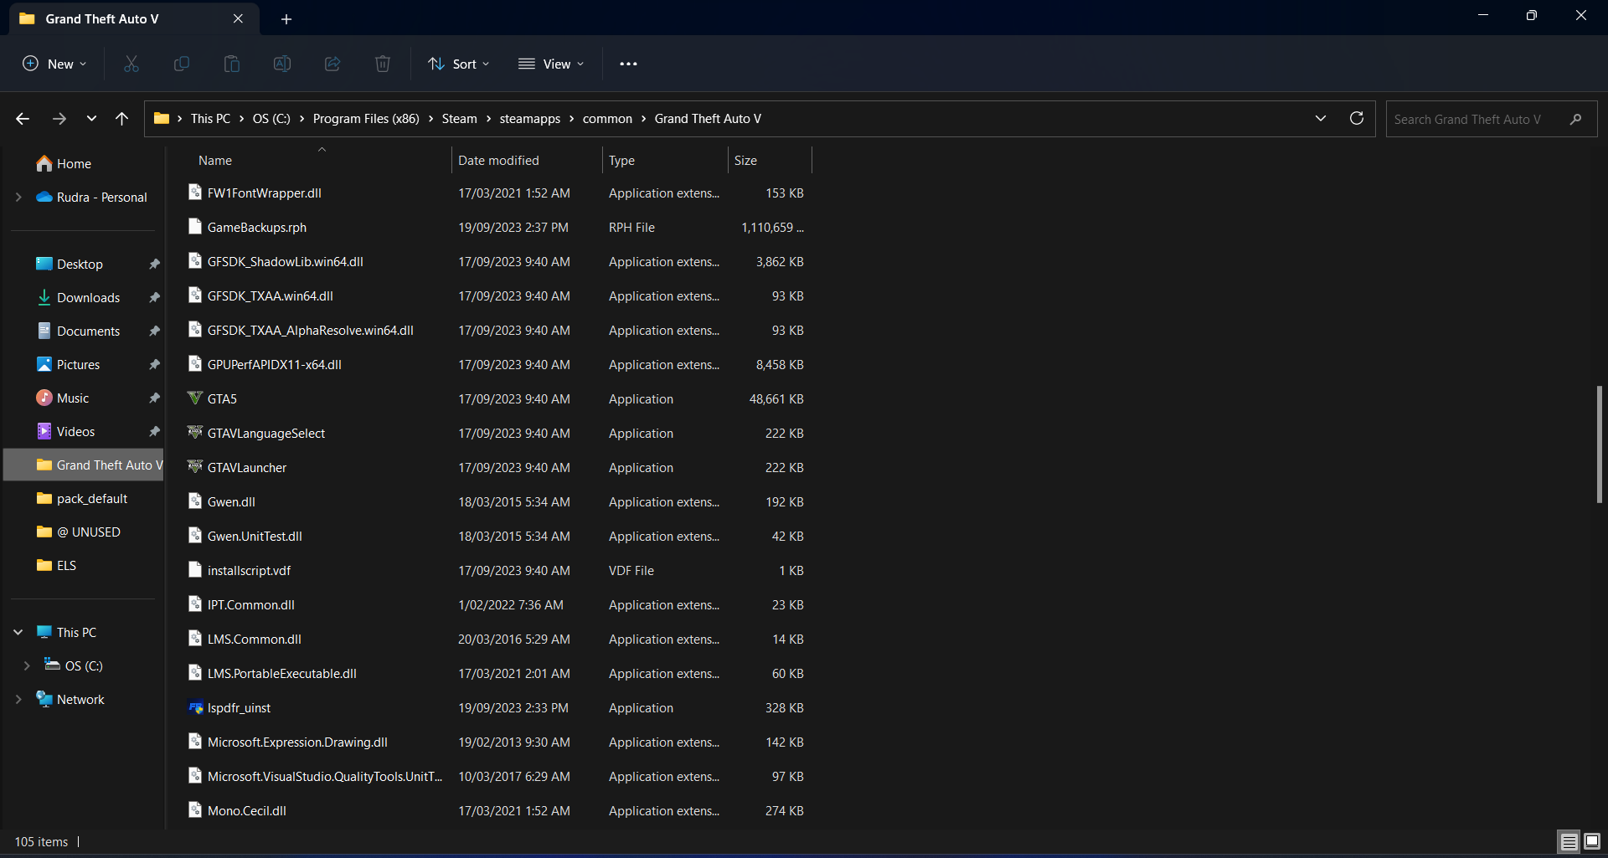Navigate to steamapps in the breadcrumb

529,119
